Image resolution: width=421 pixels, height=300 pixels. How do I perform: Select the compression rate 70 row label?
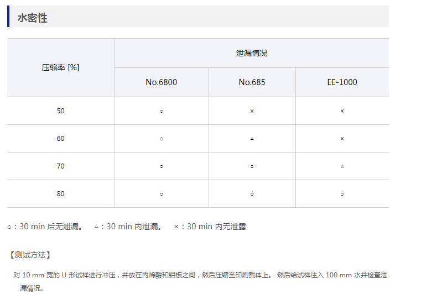click(x=60, y=166)
